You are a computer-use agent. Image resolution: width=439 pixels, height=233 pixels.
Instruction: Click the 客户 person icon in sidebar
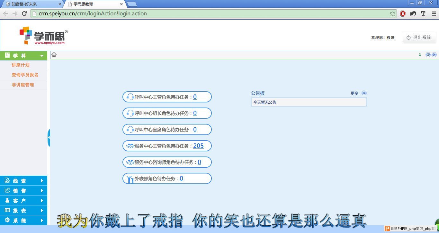(7, 200)
